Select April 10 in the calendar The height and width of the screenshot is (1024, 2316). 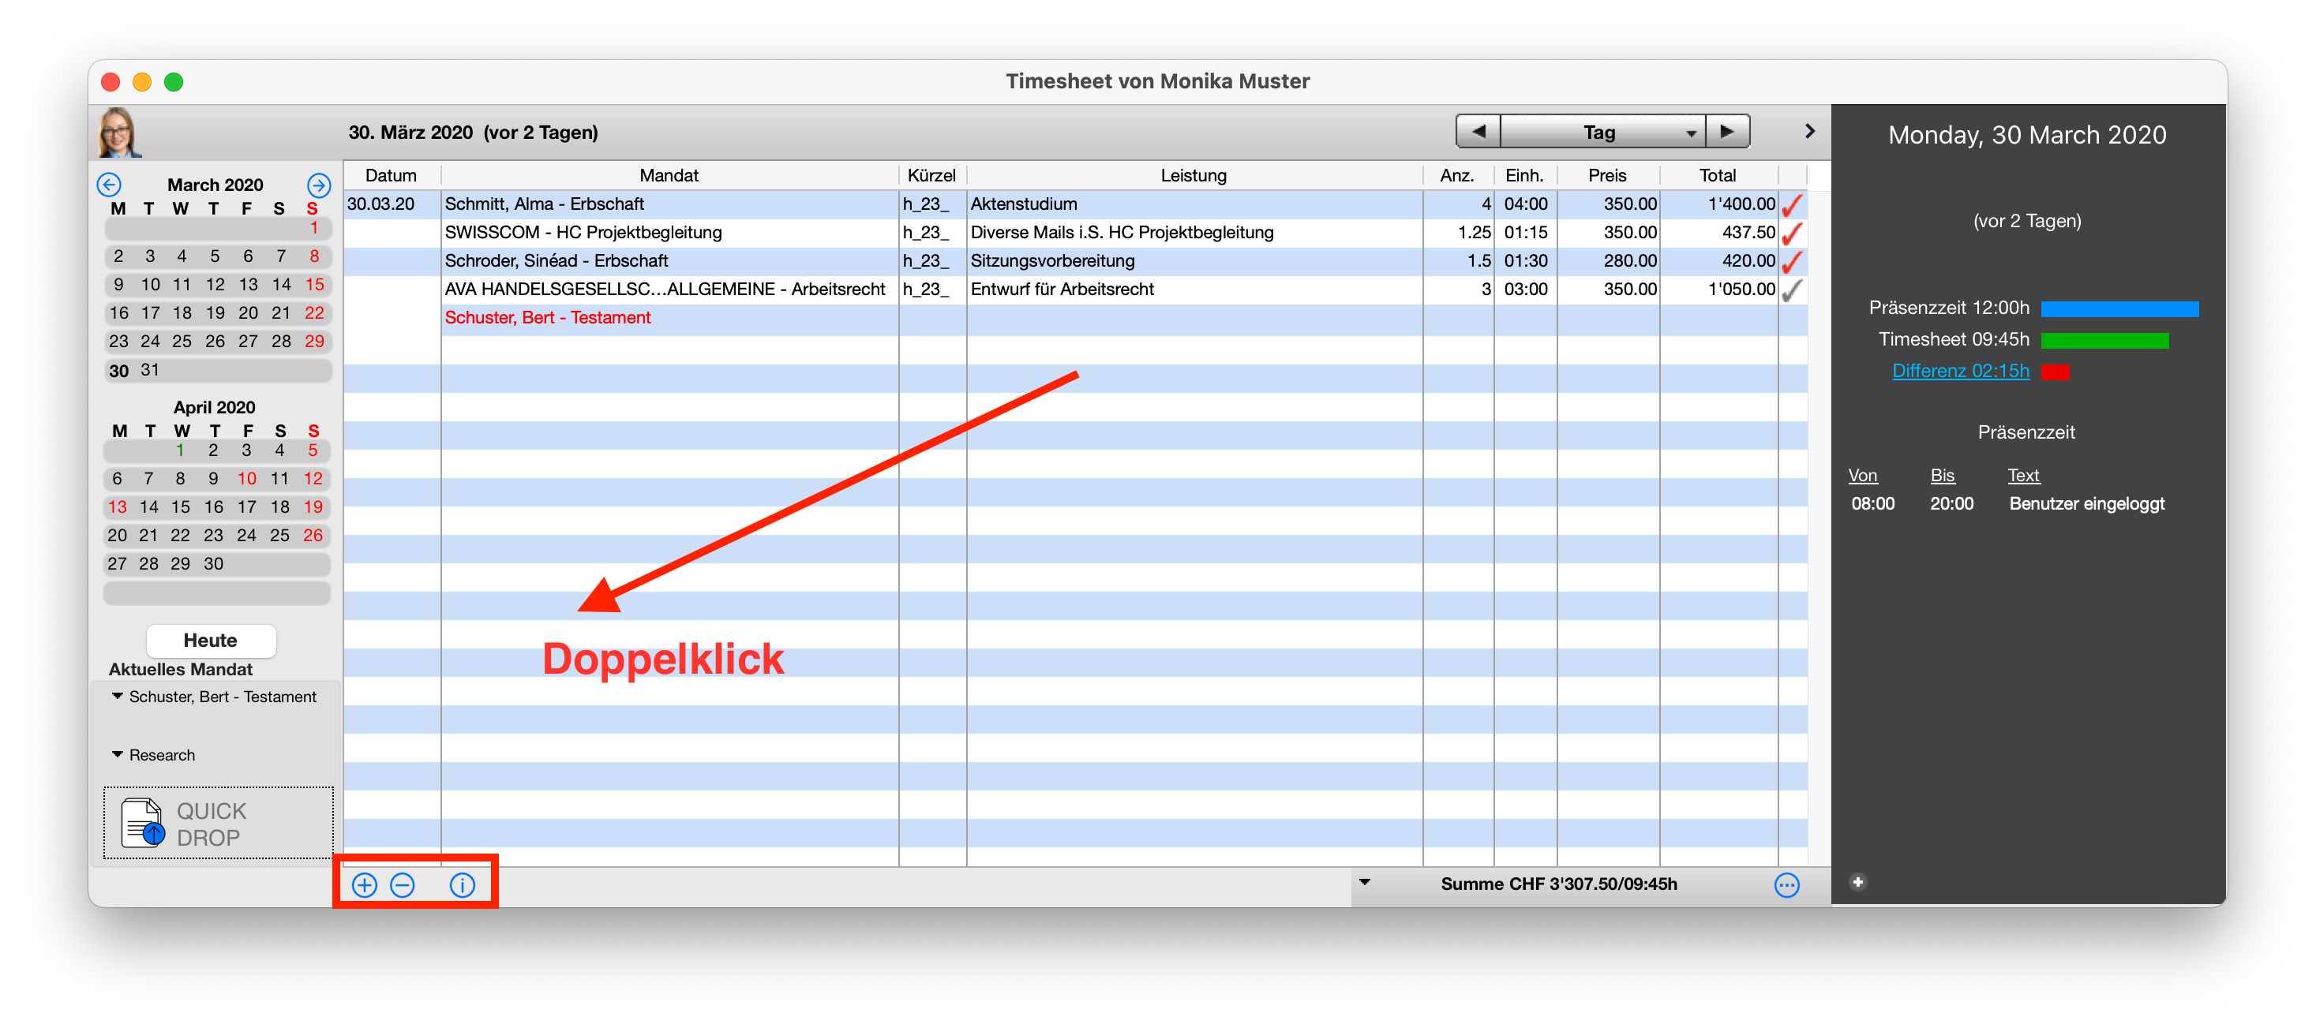246,479
